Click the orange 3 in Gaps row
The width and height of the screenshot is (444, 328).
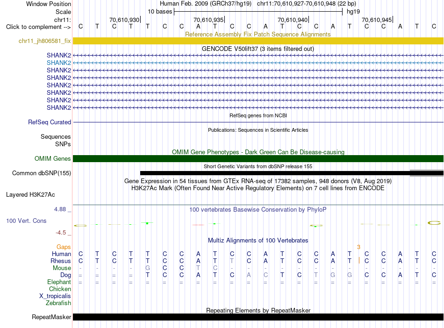point(358,247)
